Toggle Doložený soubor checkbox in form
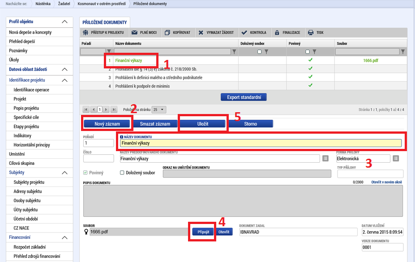Screen dimensions: 415x262 122,173
